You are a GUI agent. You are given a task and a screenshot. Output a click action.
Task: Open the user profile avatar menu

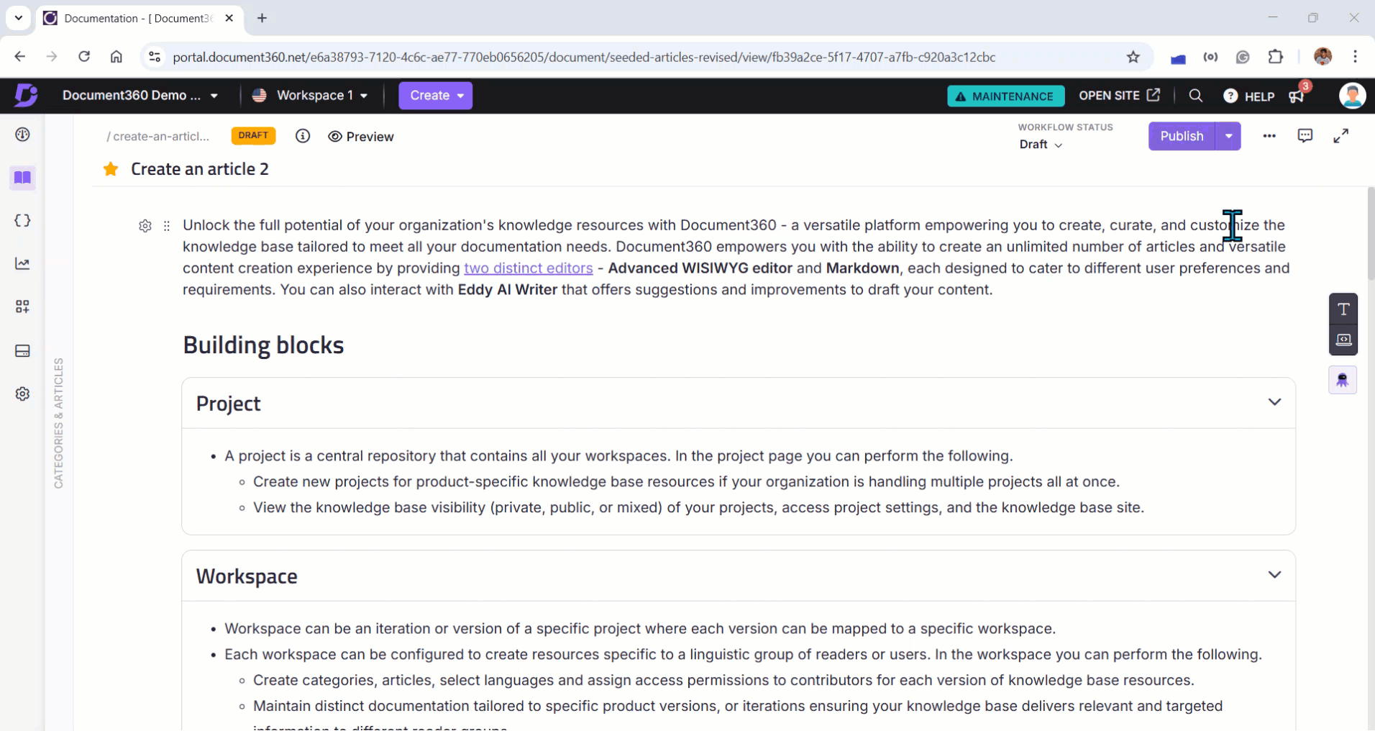[1352, 96]
